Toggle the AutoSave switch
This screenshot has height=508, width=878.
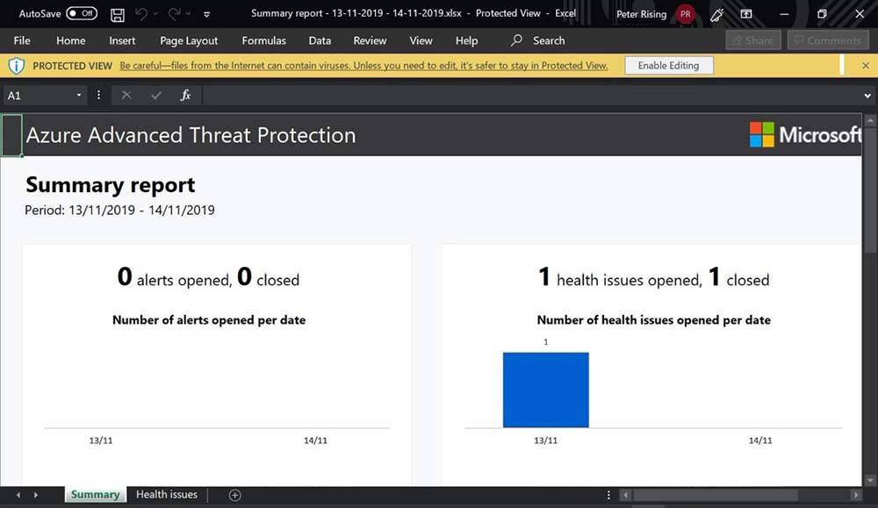(81, 13)
